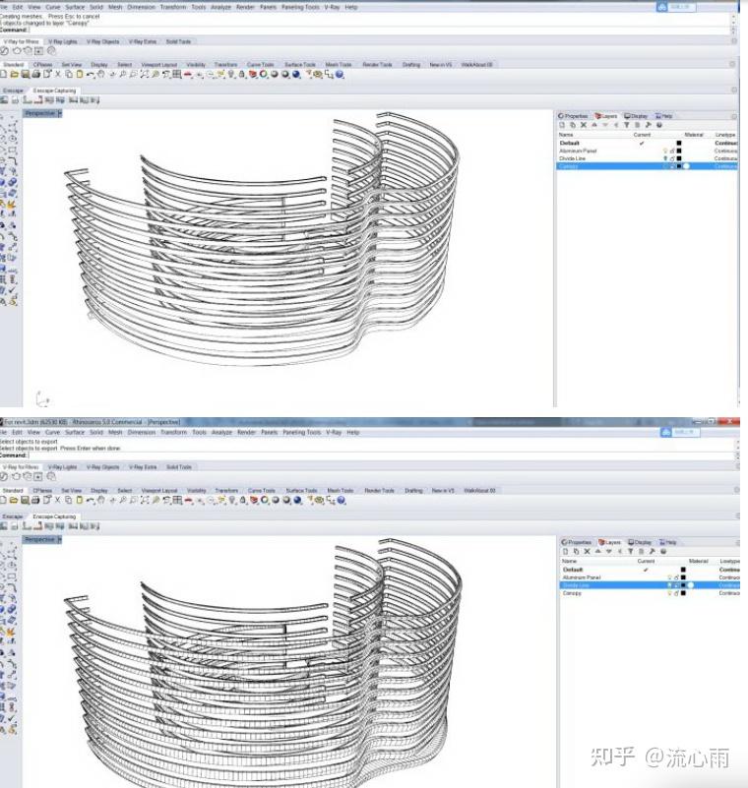The height and width of the screenshot is (788, 748).
Task: Click the Command input field in upper window
Action: [380, 30]
